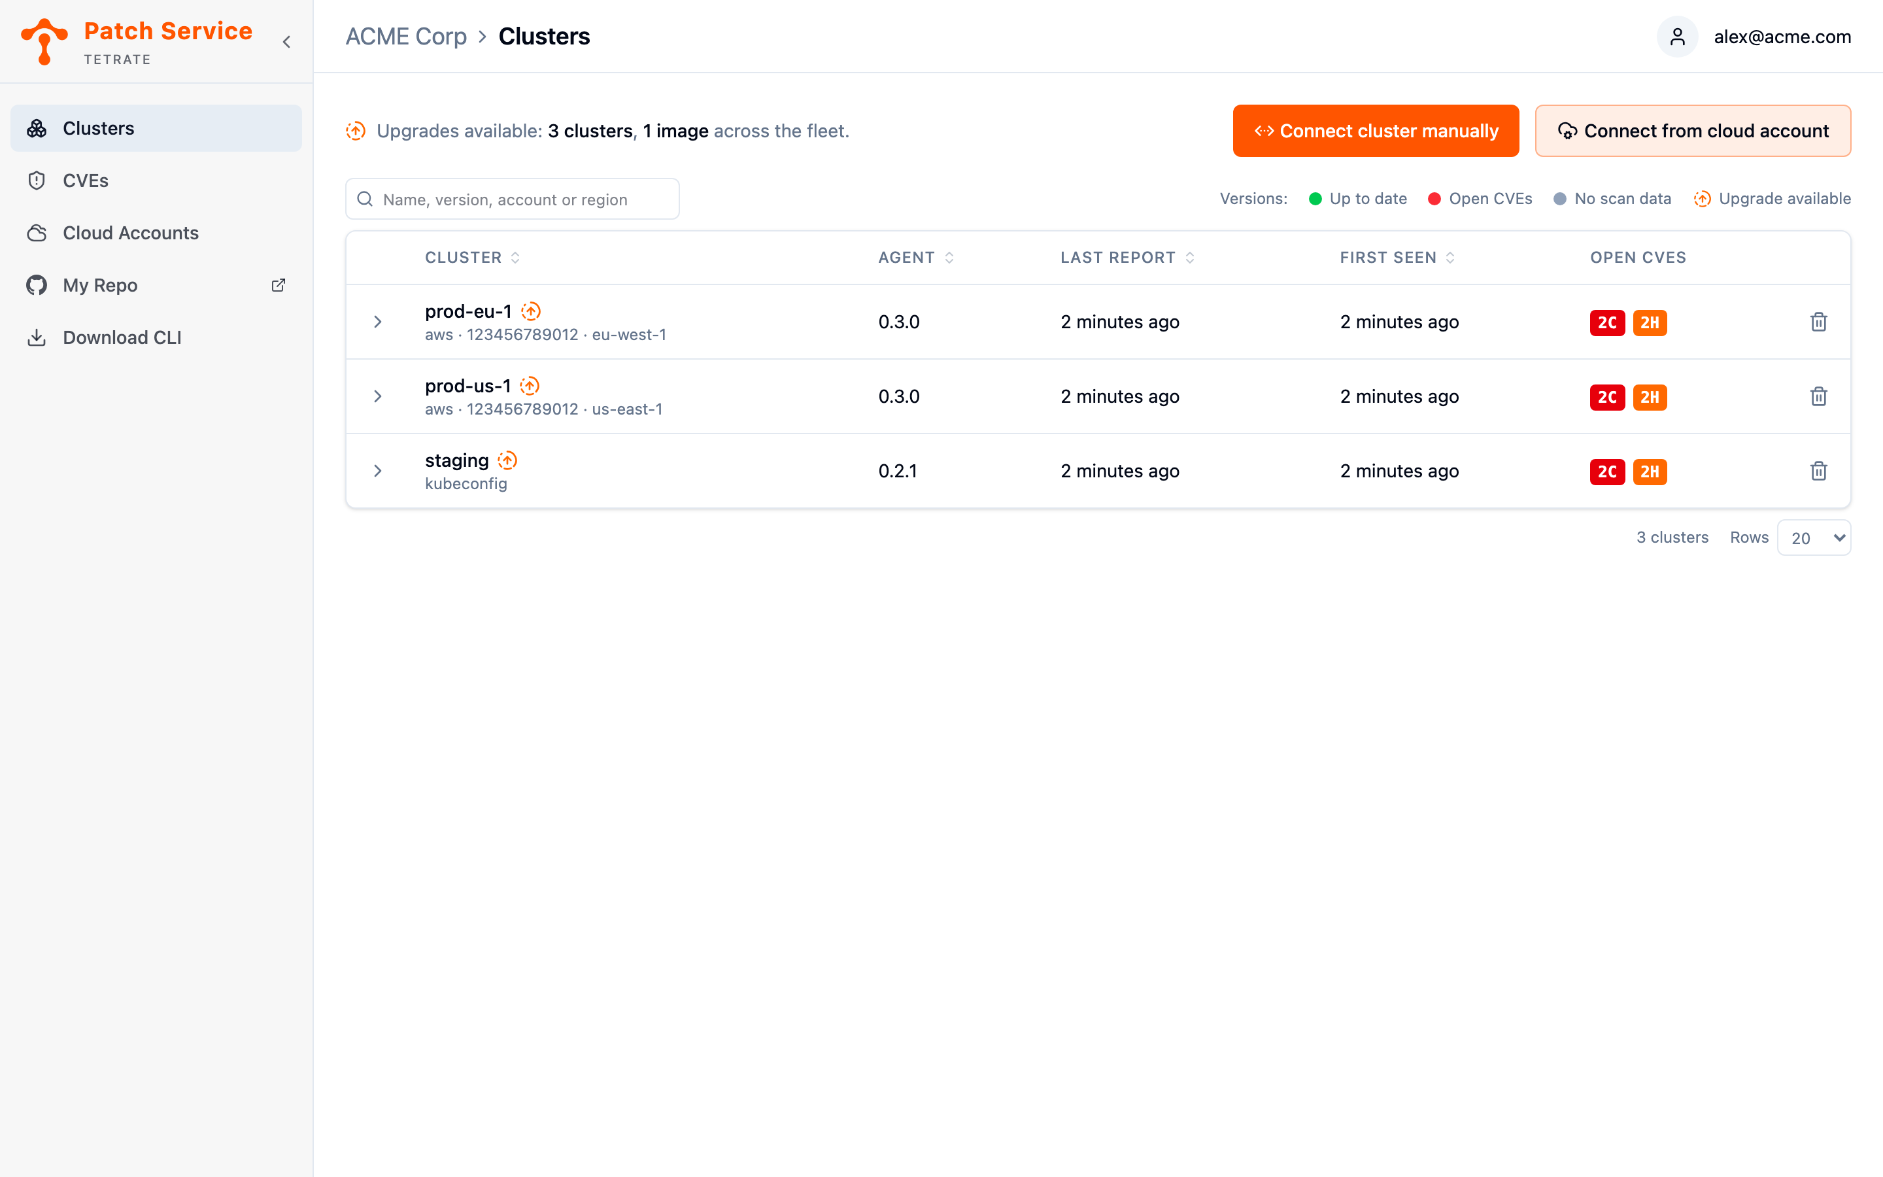Click agent version 0.3.0 in prod-eu-1 row
The width and height of the screenshot is (1883, 1177).
899,322
